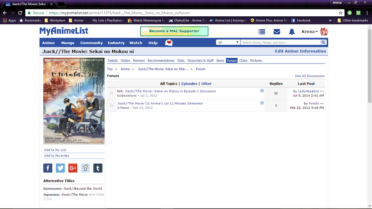Click the anime poster thumbnail
The height and width of the screenshot is (209, 372).
coord(74,101)
